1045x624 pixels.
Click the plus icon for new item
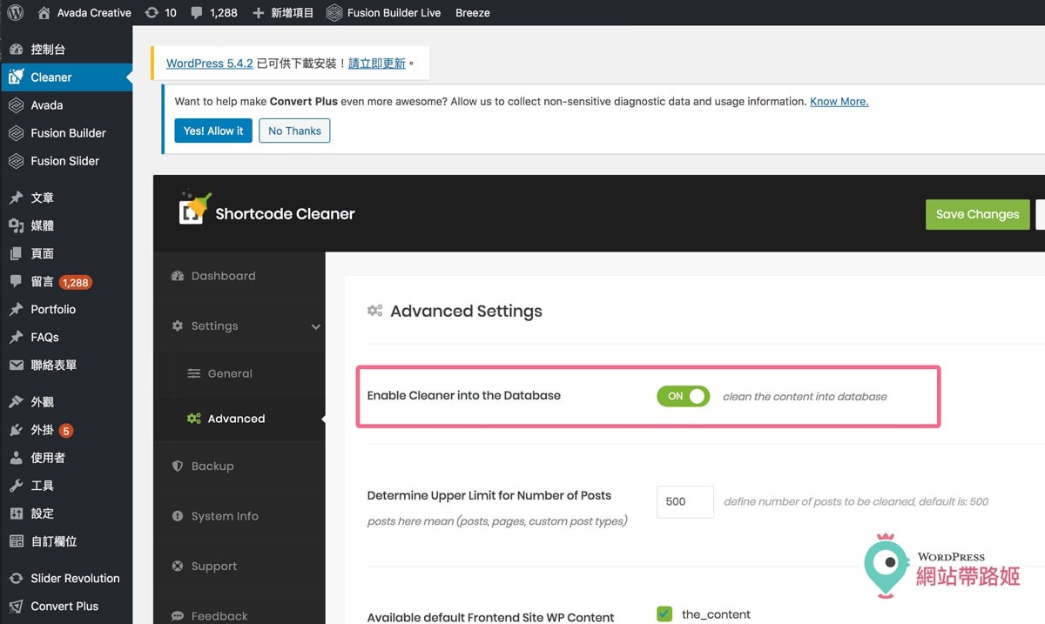(258, 13)
